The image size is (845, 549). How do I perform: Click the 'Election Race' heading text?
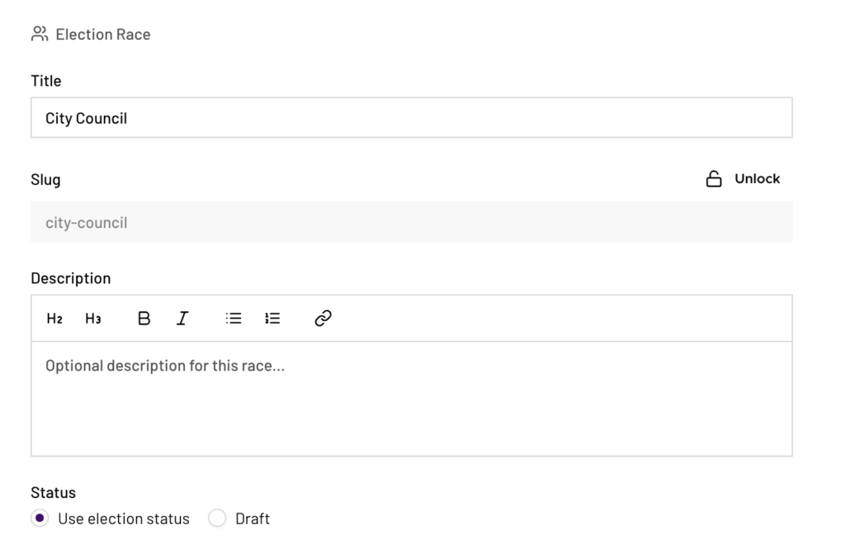103,35
